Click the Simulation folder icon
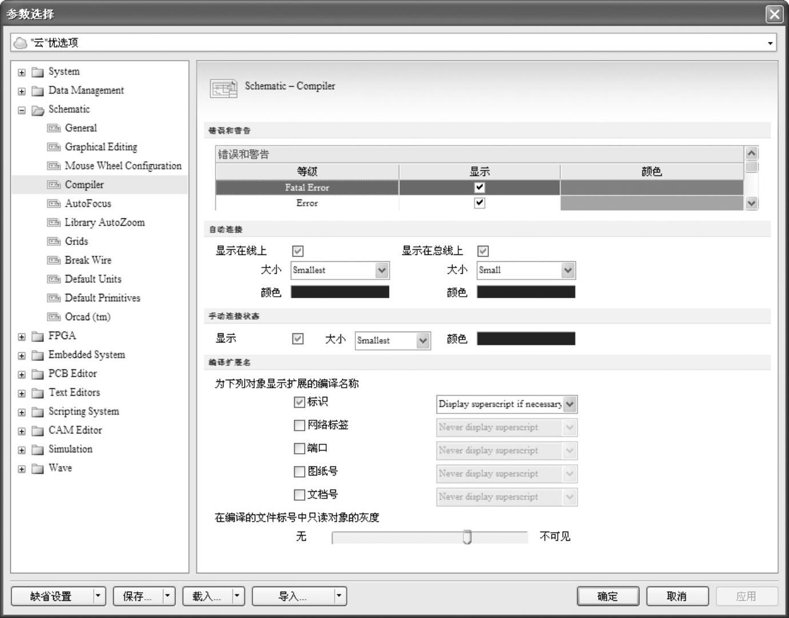 pos(38,449)
